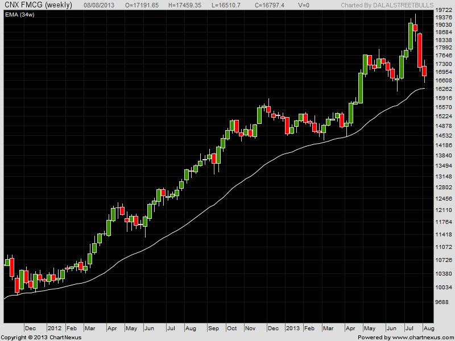Click the Charted By DALALSTREETBULLS credit
Viewport: 455px width, 341px height.
pyautogui.click(x=387, y=5)
